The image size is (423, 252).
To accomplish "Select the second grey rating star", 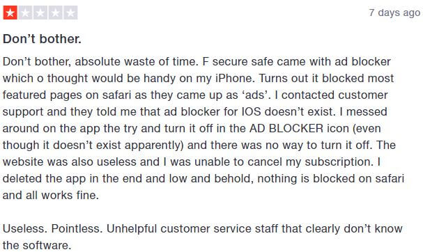I will pyautogui.click(x=25, y=13).
